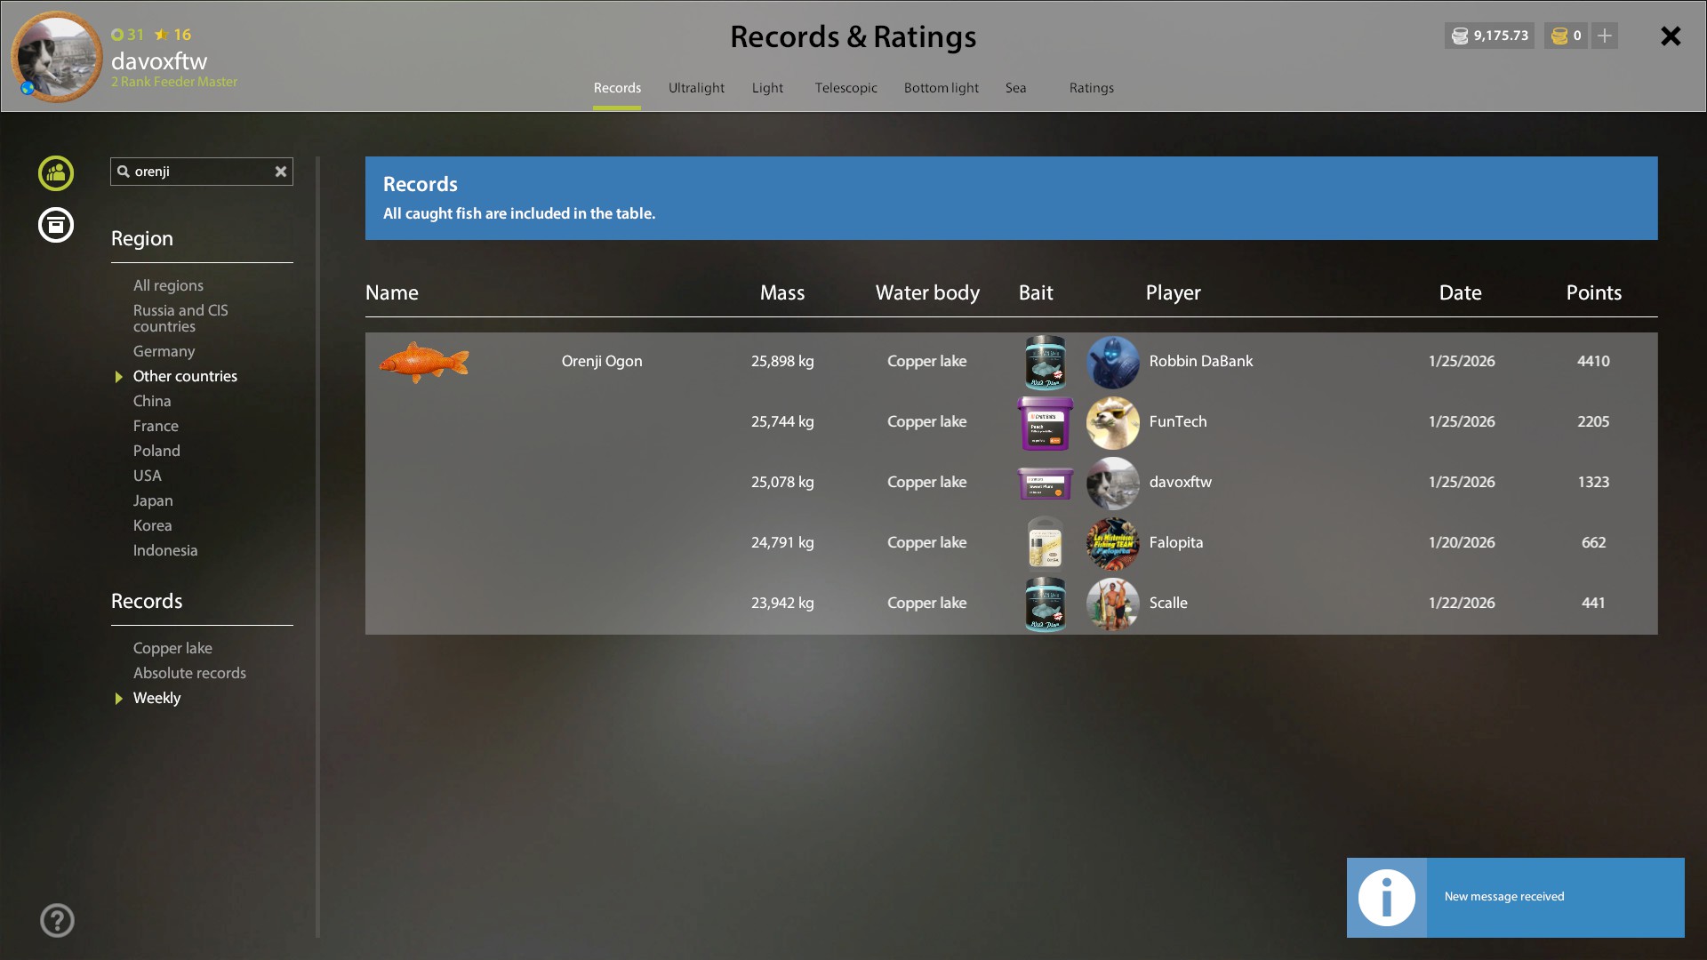Click the silver coins balance icon
The height and width of the screenshot is (960, 1707).
(1460, 36)
